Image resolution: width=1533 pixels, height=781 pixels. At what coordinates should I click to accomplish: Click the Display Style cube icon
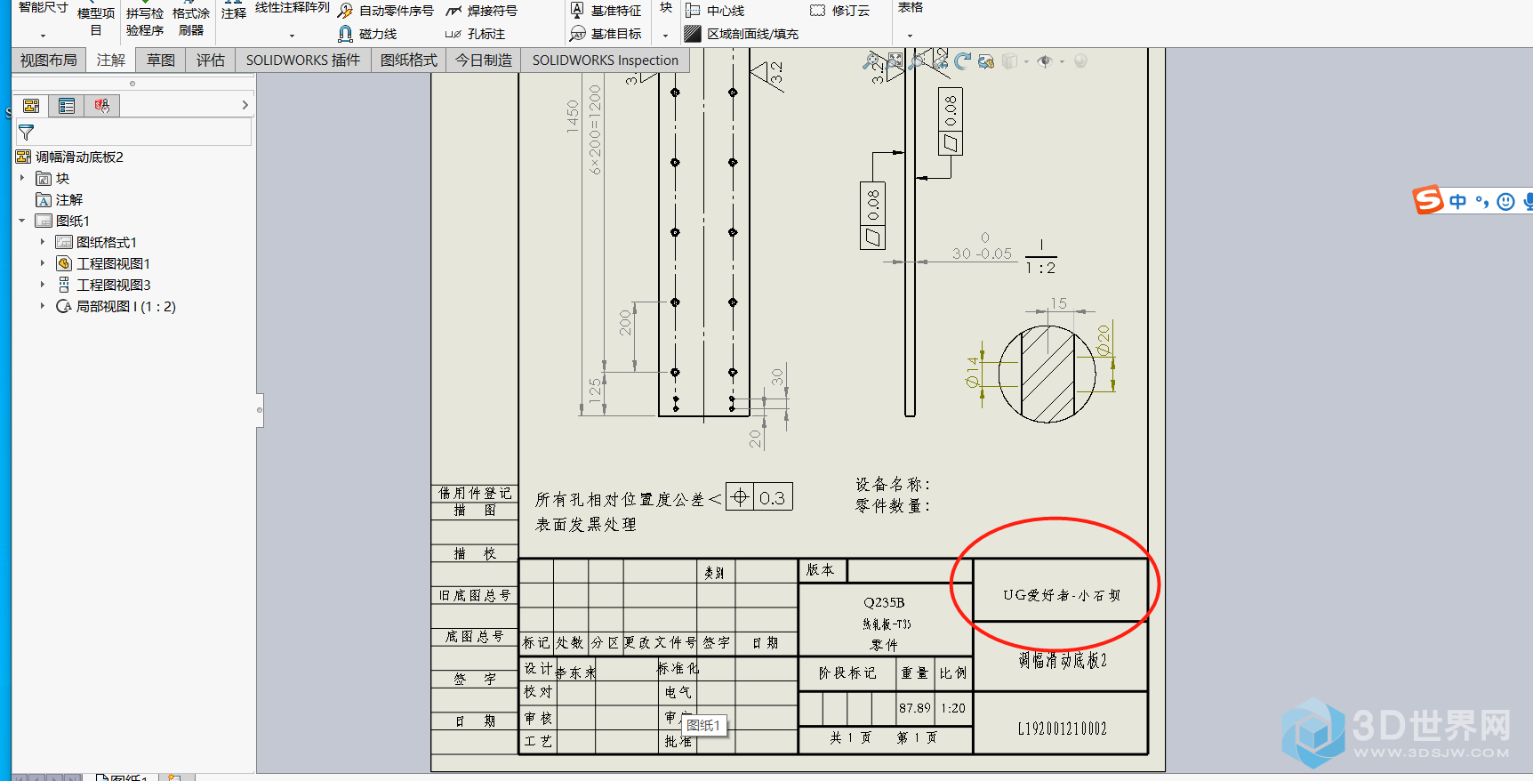click(x=1009, y=61)
